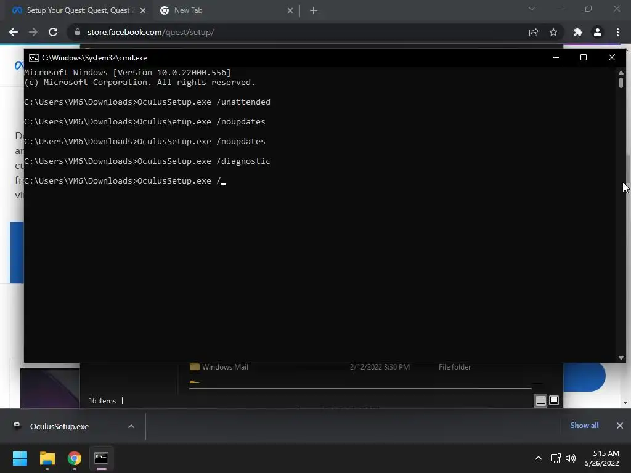Minimize the cmd.exe window
Viewport: 631px width, 473px height.
point(556,57)
